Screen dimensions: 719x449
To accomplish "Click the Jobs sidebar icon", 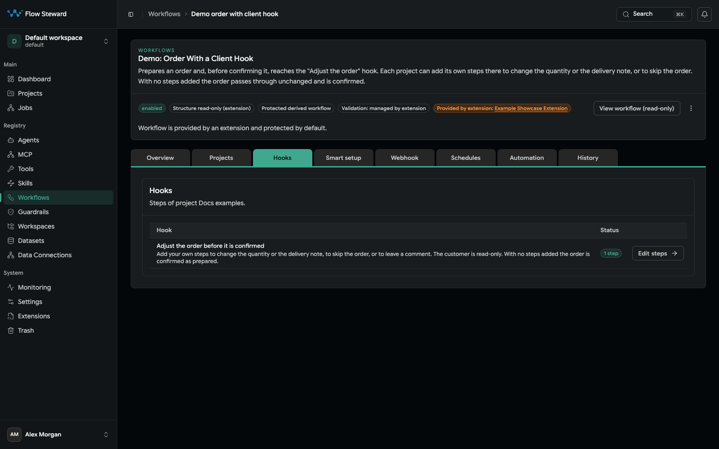I will [x=11, y=108].
